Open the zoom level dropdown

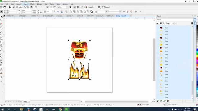[67, 7]
